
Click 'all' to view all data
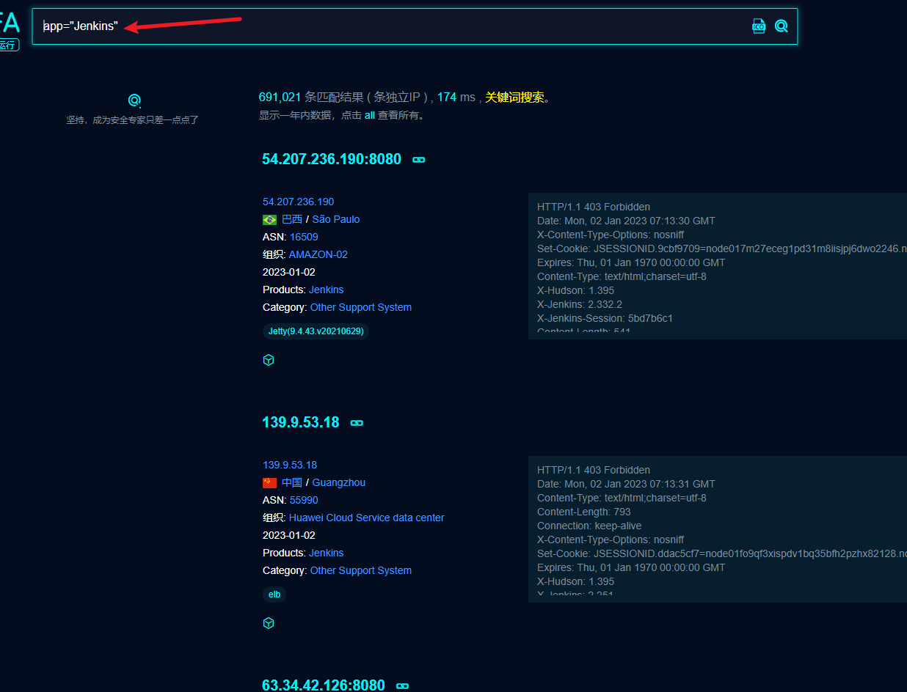370,115
